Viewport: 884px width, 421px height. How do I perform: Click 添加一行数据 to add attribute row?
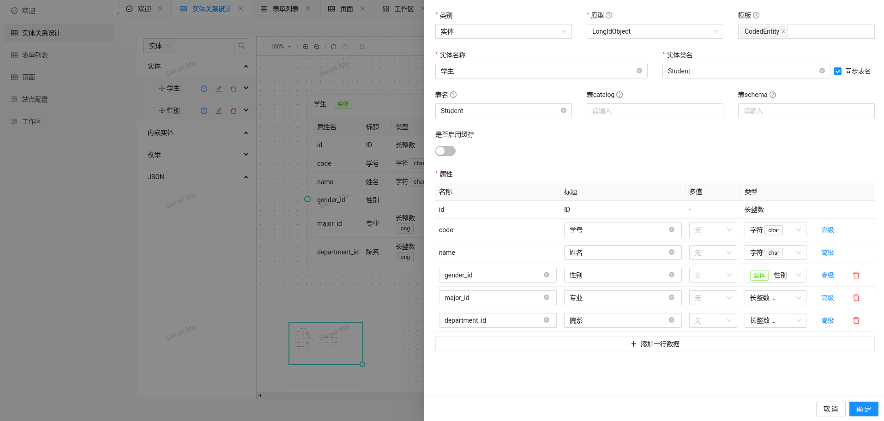655,344
